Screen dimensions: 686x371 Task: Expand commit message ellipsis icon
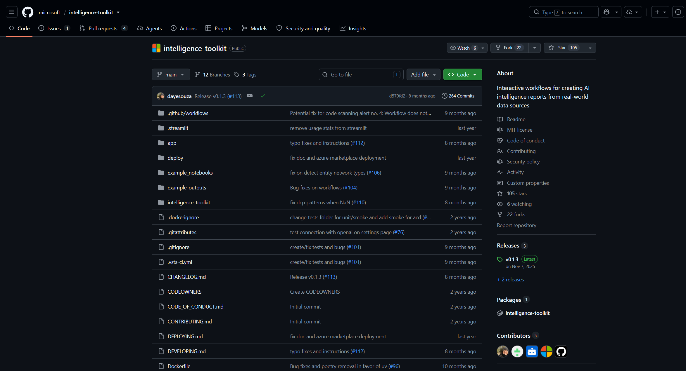tap(250, 96)
